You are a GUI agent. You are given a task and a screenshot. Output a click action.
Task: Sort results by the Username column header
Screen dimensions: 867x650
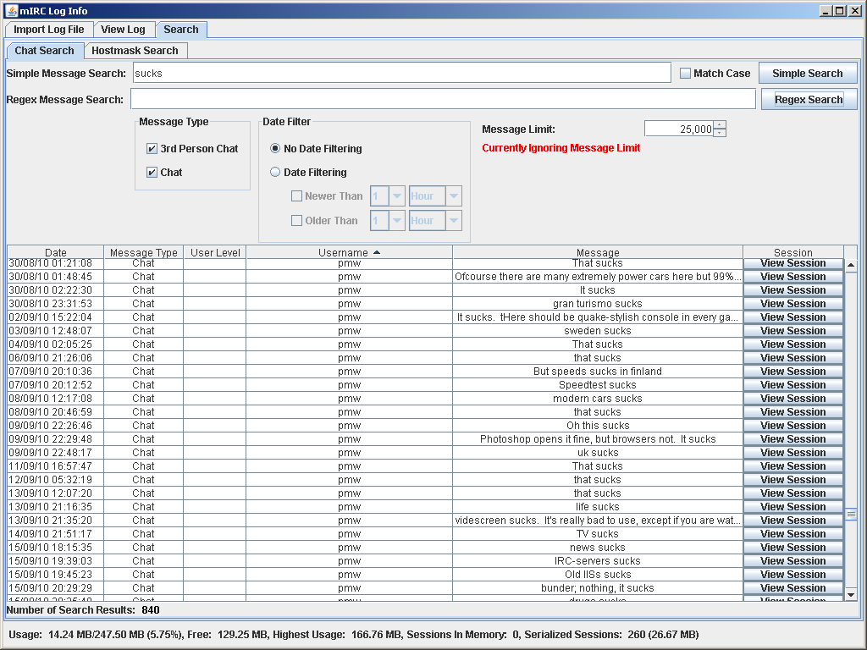[349, 252]
